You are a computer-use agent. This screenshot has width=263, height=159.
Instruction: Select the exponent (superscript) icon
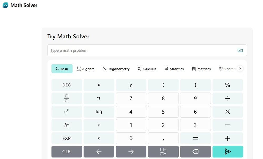pyautogui.click(x=67, y=112)
